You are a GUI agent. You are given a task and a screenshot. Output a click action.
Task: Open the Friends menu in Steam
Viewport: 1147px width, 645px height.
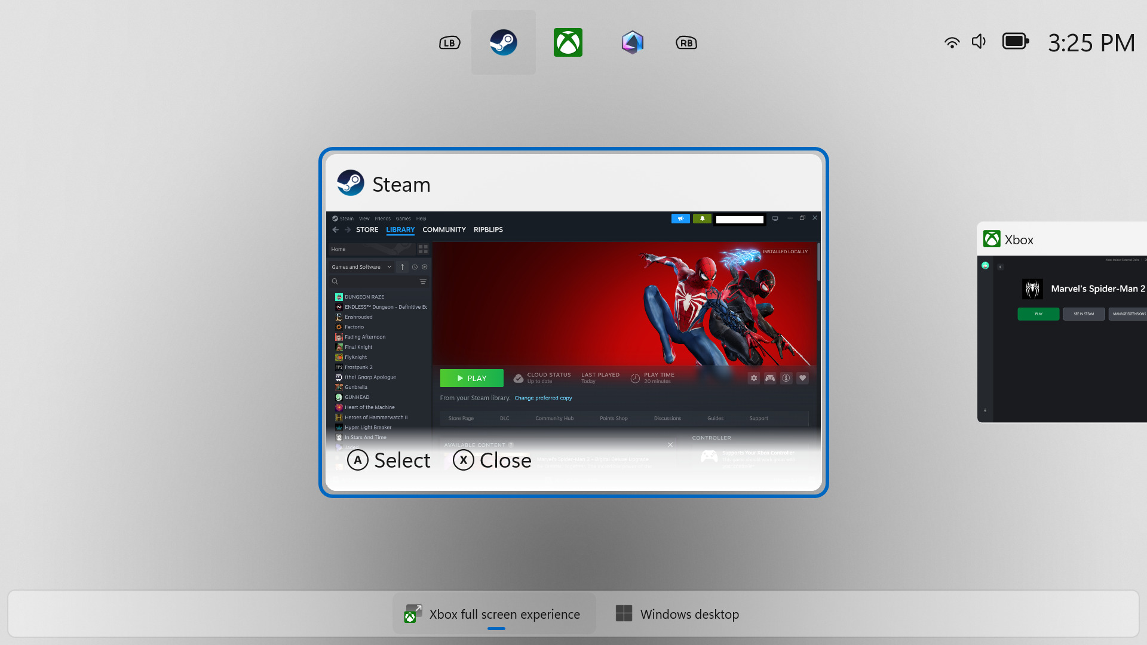382,219
